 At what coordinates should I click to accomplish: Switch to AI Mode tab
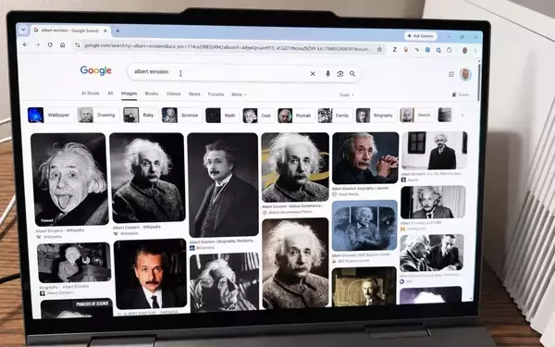point(91,93)
